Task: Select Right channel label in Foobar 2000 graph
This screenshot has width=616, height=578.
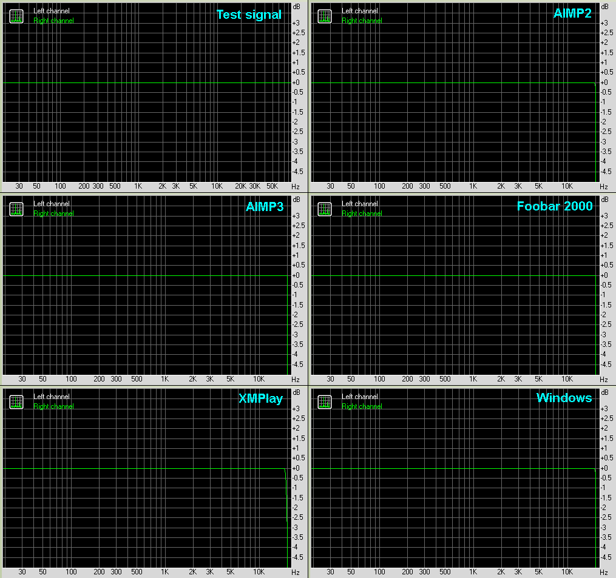Action: pyautogui.click(x=362, y=213)
